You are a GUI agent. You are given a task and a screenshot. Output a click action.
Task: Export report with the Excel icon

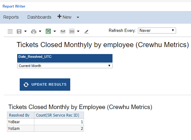click(x=48, y=31)
